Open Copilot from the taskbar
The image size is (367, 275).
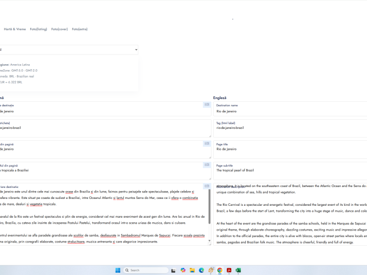click(x=183, y=270)
